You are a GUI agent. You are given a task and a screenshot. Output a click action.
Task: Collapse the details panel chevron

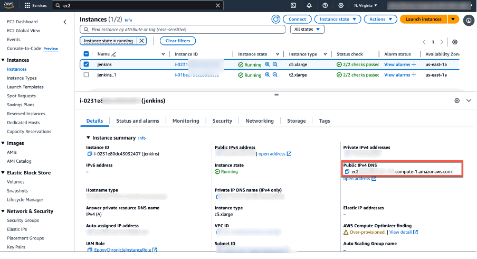(469, 100)
